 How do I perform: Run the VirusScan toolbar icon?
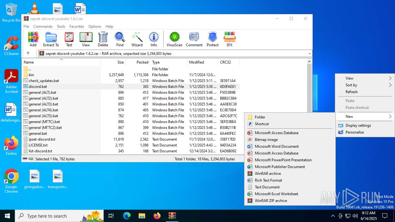tap(174, 39)
